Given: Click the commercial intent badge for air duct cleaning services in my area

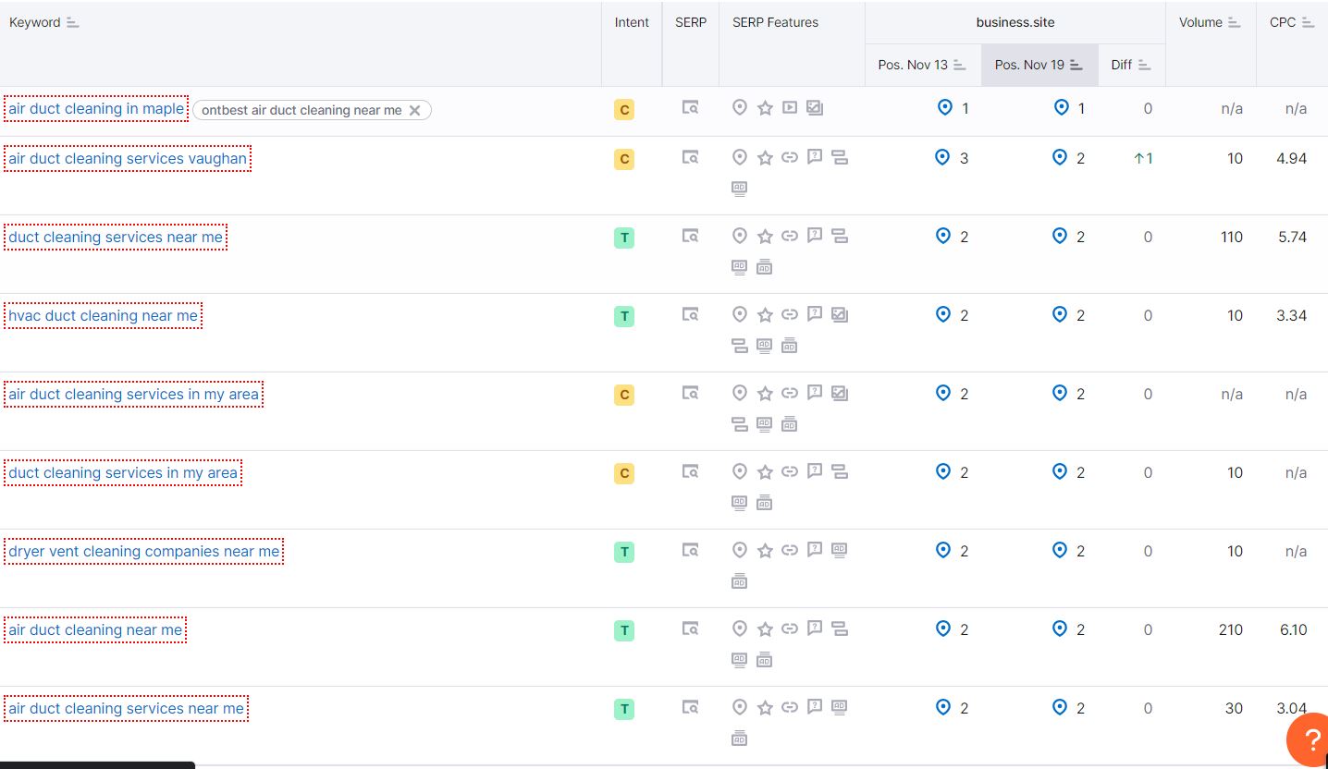Looking at the screenshot, I should click(624, 395).
